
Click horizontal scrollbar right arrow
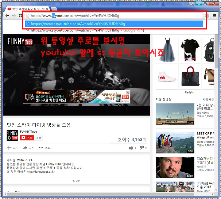[212, 194]
